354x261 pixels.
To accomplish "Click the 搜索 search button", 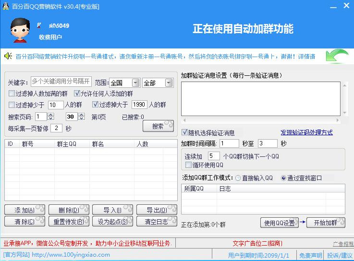I will tap(158, 126).
